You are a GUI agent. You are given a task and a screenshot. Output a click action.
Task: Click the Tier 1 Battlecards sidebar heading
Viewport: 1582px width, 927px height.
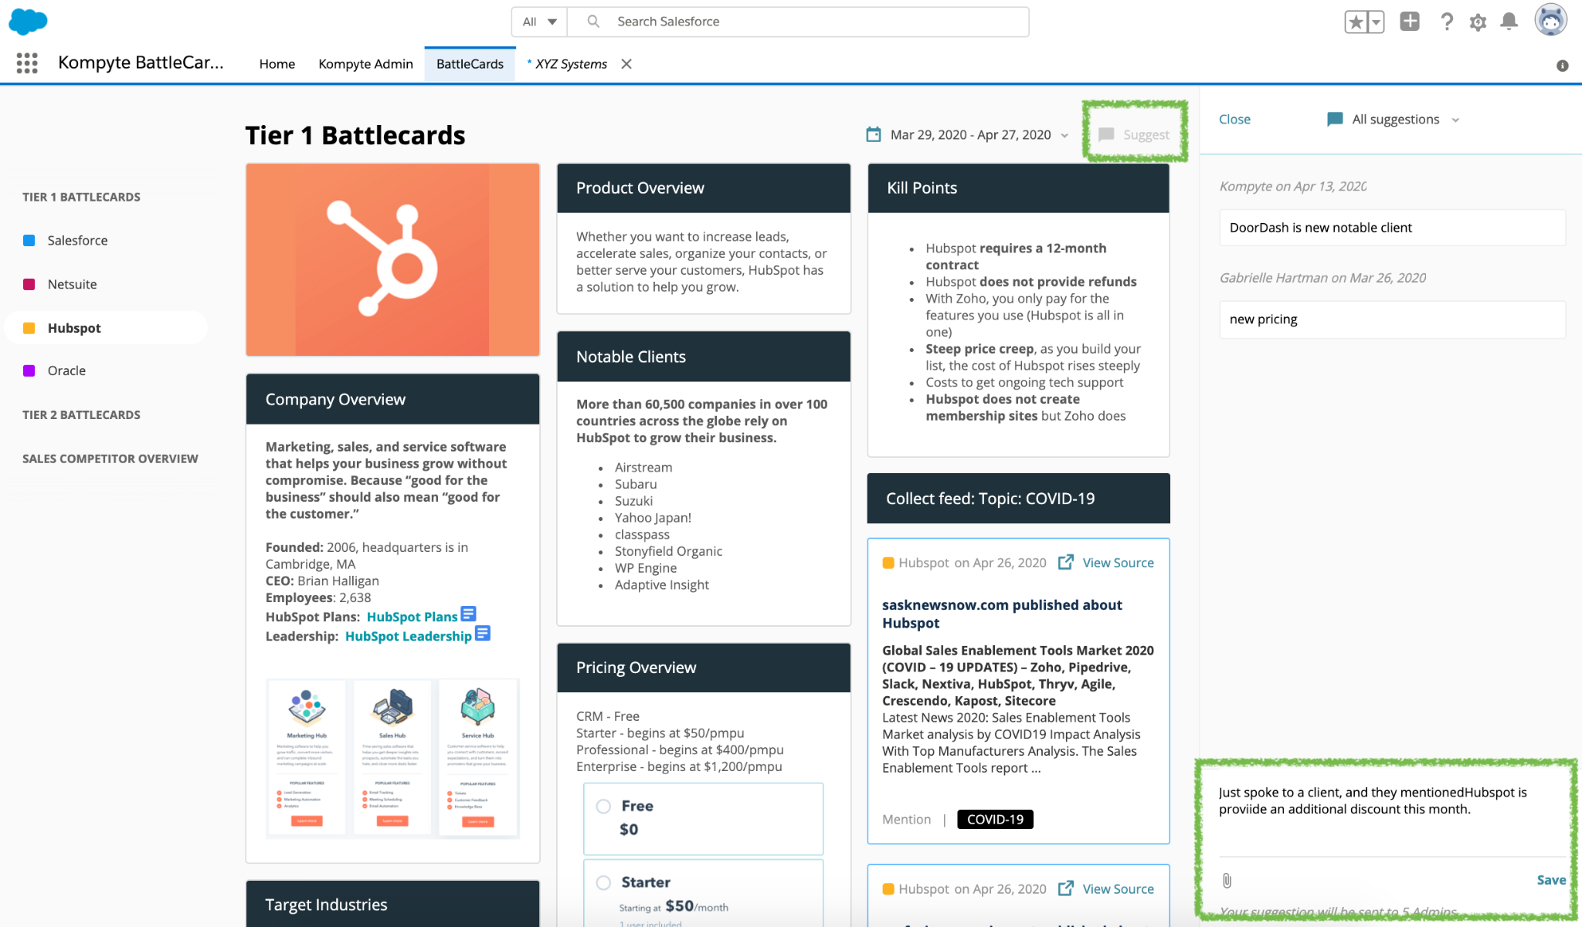pyautogui.click(x=81, y=197)
